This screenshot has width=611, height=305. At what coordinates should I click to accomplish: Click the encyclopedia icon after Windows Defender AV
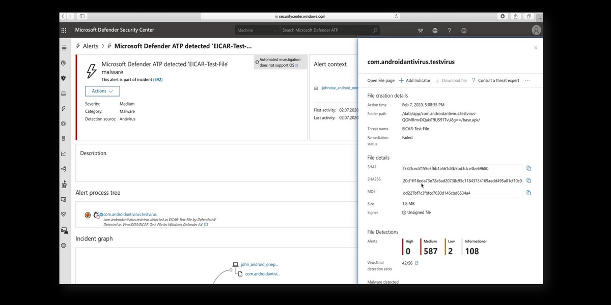(x=206, y=224)
